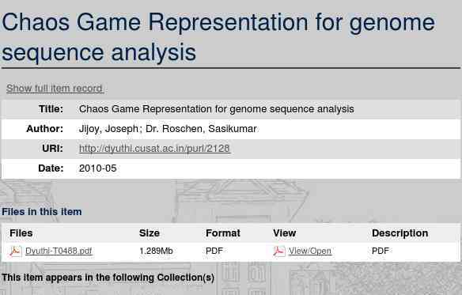This screenshot has width=462, height=295.
Task: Click the PDF value under the Description column
Action: pyautogui.click(x=381, y=251)
